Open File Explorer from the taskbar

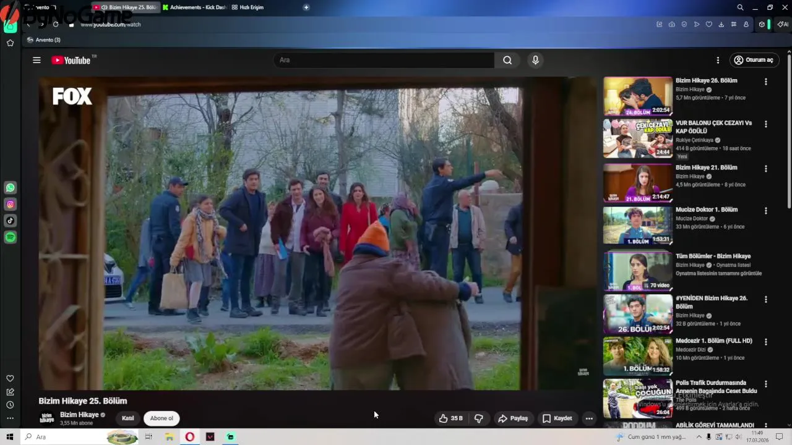click(169, 437)
